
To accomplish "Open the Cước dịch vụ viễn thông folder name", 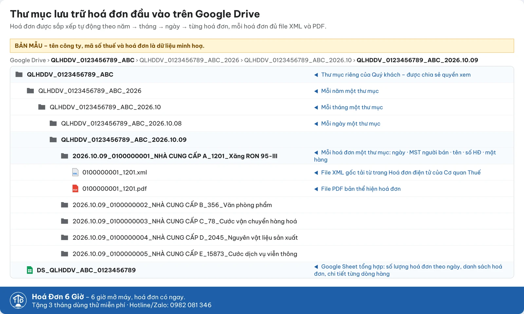I will point(185,254).
